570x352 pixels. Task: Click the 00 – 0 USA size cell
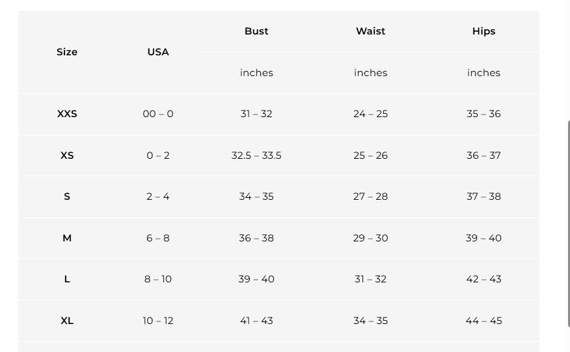pos(158,114)
